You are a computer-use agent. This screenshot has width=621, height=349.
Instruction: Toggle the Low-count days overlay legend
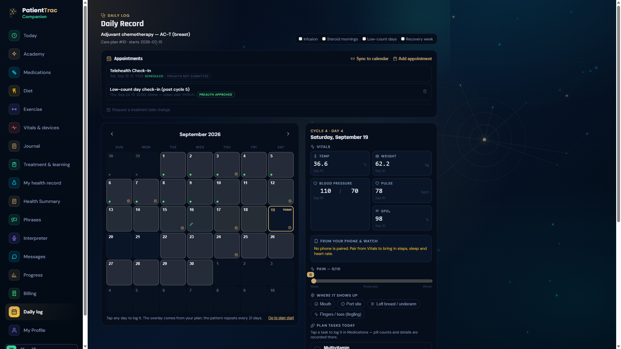click(x=379, y=39)
